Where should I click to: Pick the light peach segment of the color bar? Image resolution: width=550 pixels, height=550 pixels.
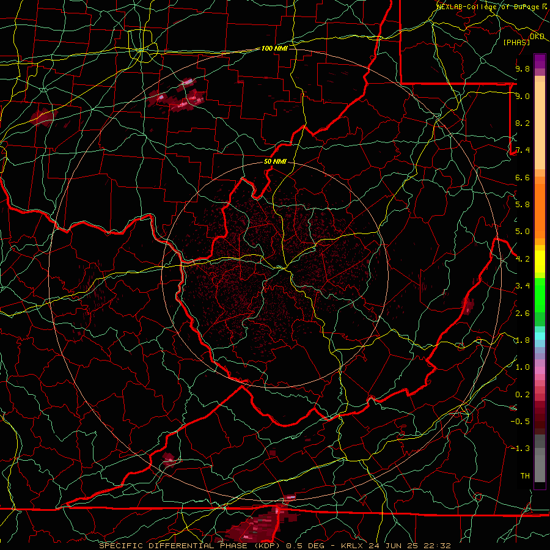tap(540, 127)
